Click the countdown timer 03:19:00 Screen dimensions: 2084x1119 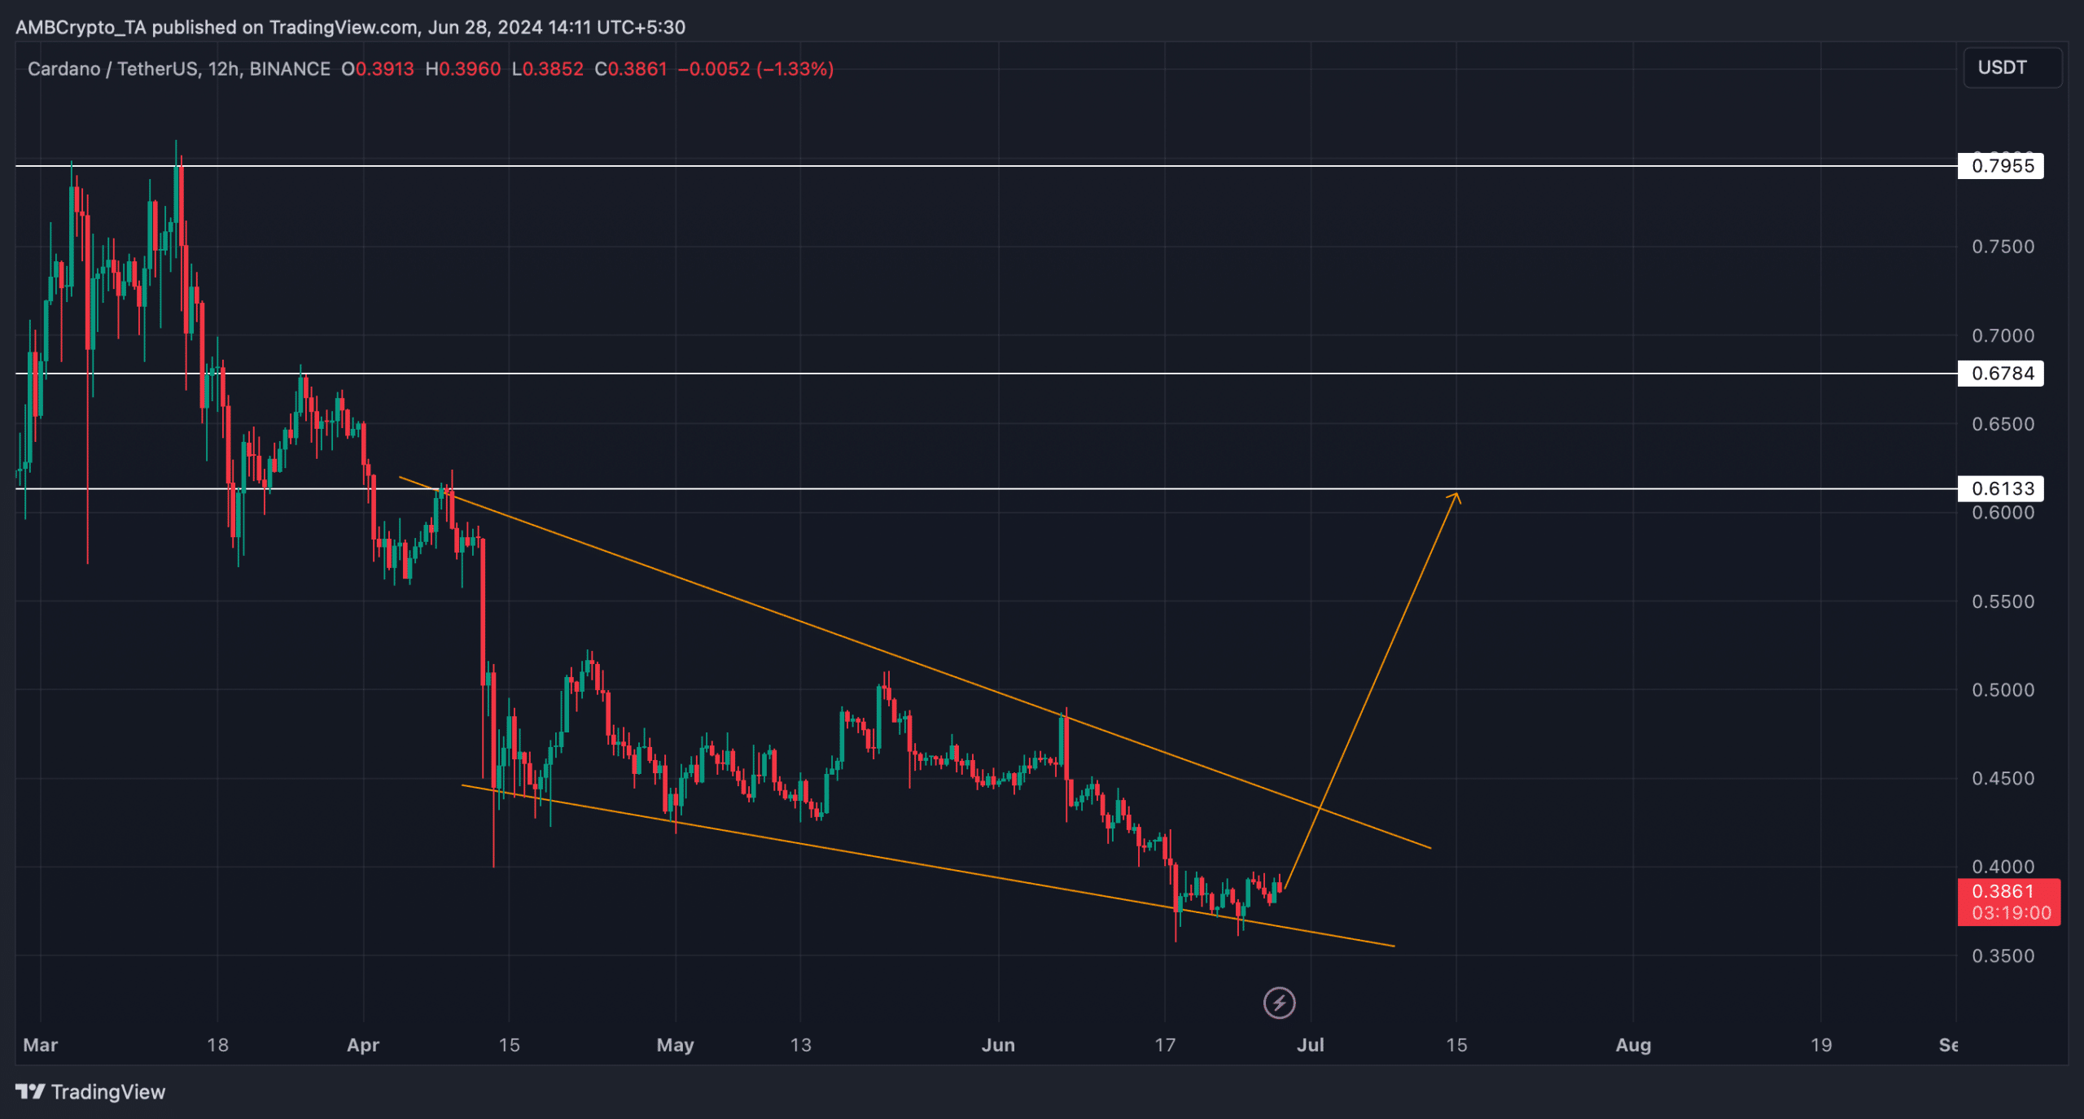click(2011, 913)
